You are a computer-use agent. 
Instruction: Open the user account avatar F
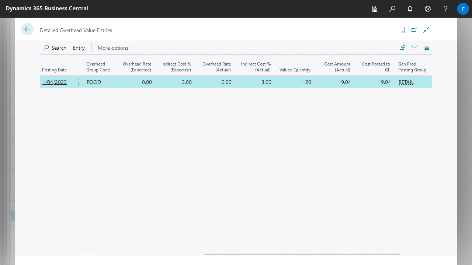[x=463, y=9]
